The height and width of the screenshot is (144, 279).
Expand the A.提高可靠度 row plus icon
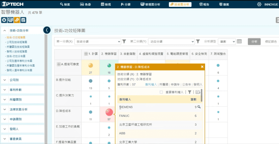click(58, 64)
